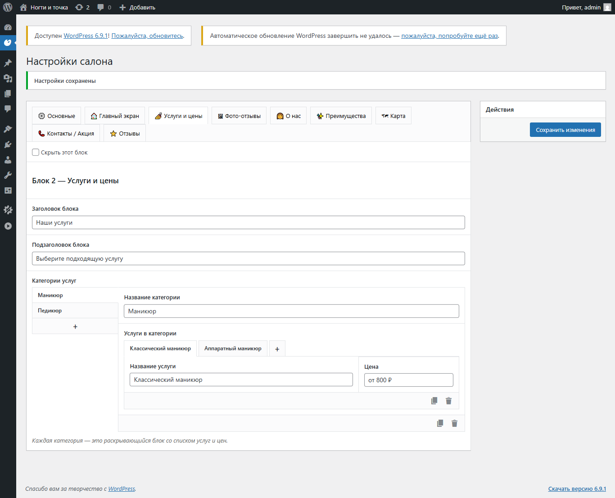Click the Цена input field
Viewport: 615px width, 498px height.
click(x=409, y=380)
